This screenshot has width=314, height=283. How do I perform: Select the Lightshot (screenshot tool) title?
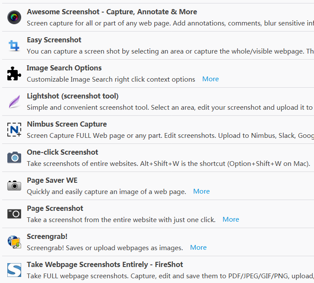click(x=73, y=96)
